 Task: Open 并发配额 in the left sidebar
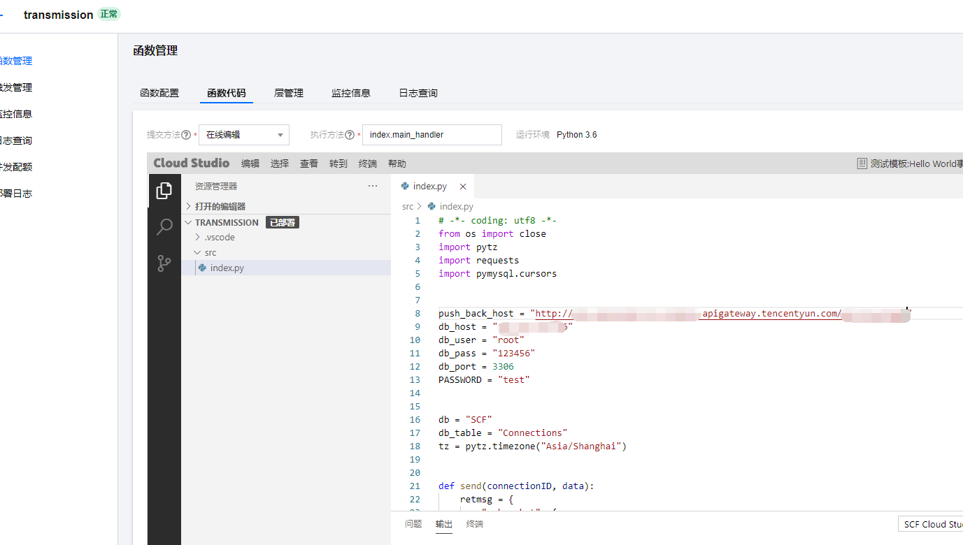(x=16, y=167)
